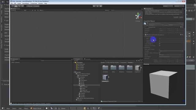Viewport: 196px width, 110px height.
Task: Click the Apply button in Inspector
Action: point(181,17)
